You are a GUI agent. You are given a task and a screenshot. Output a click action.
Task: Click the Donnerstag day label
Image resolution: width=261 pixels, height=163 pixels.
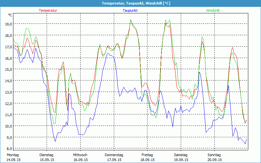click(114, 155)
